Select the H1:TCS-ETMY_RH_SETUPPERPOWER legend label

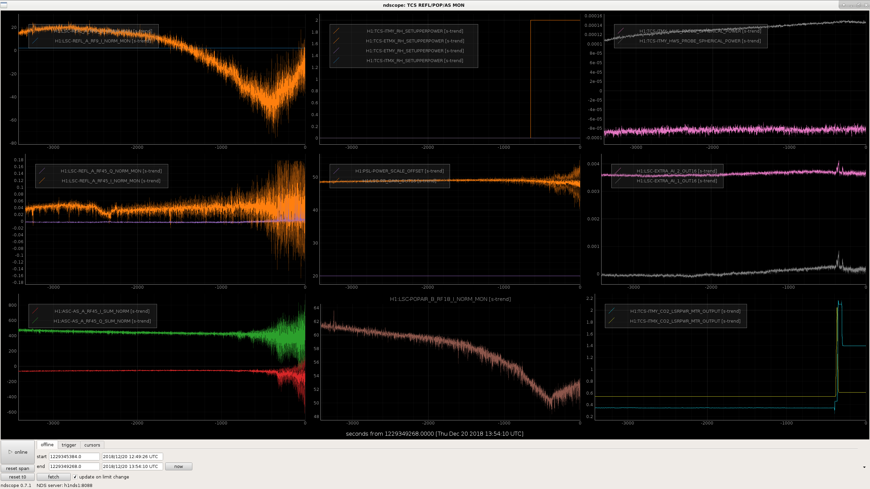415,51
